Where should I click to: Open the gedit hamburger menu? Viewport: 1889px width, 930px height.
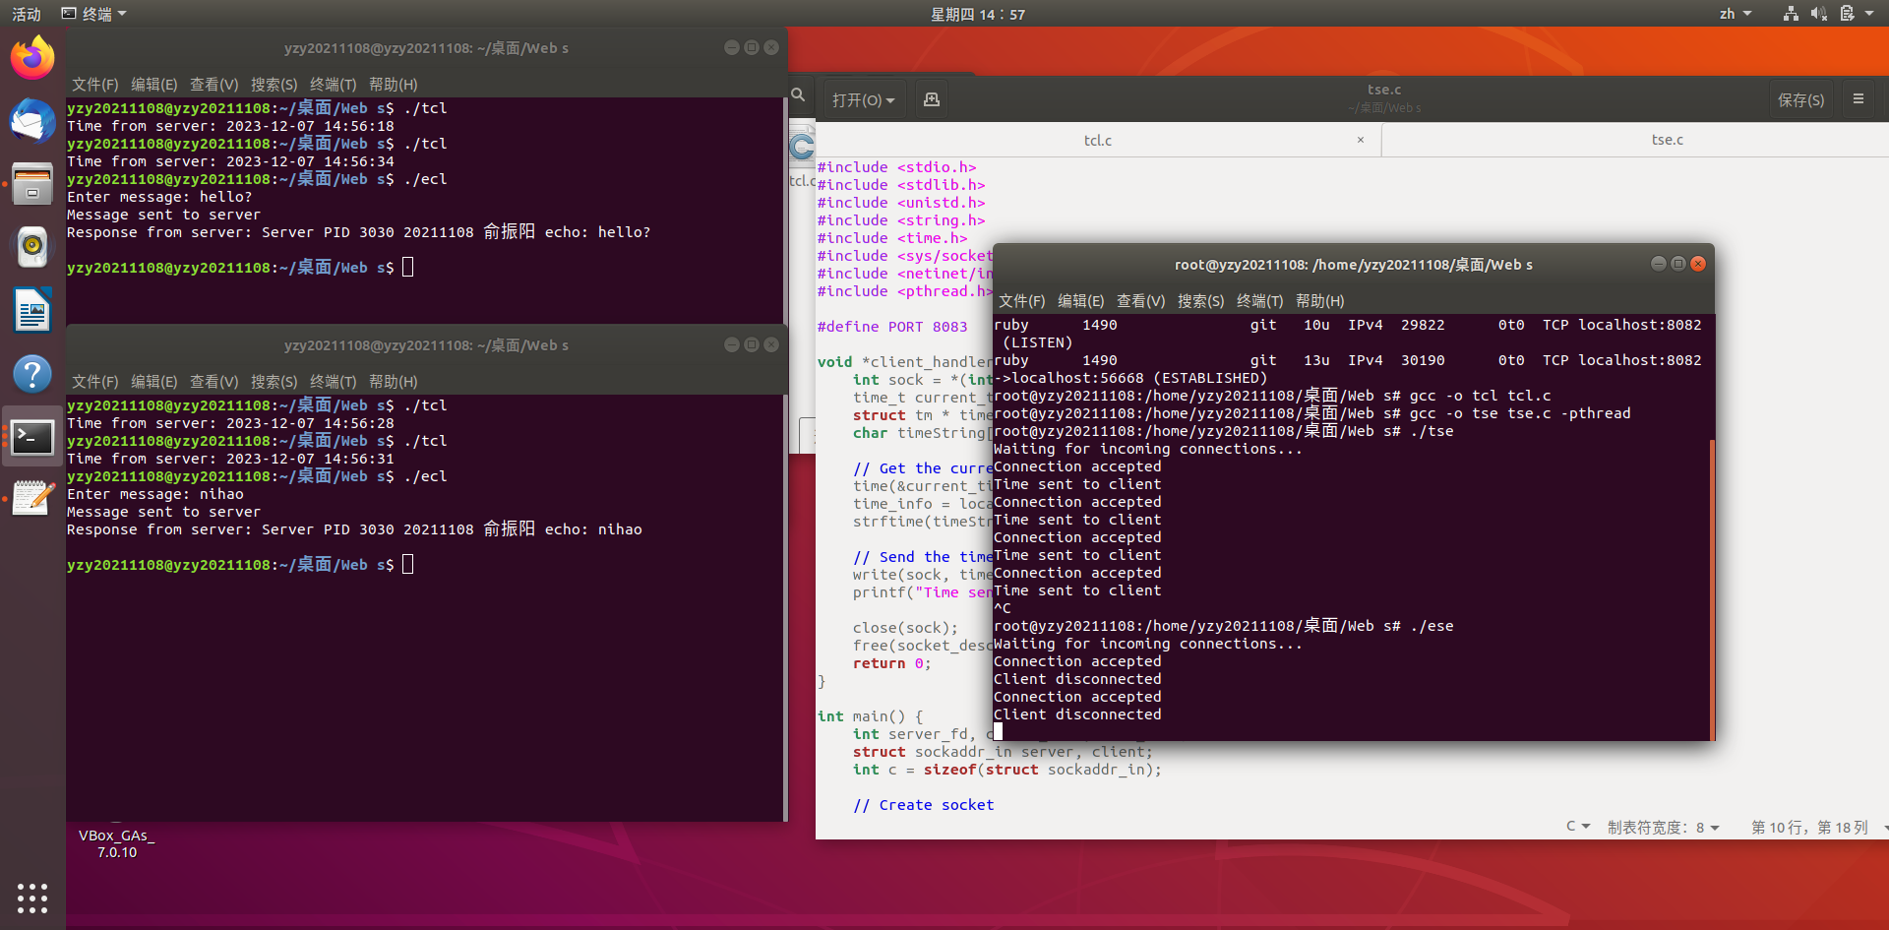(x=1859, y=99)
